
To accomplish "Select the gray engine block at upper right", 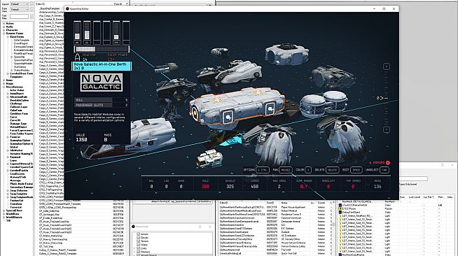I will click(x=332, y=76).
